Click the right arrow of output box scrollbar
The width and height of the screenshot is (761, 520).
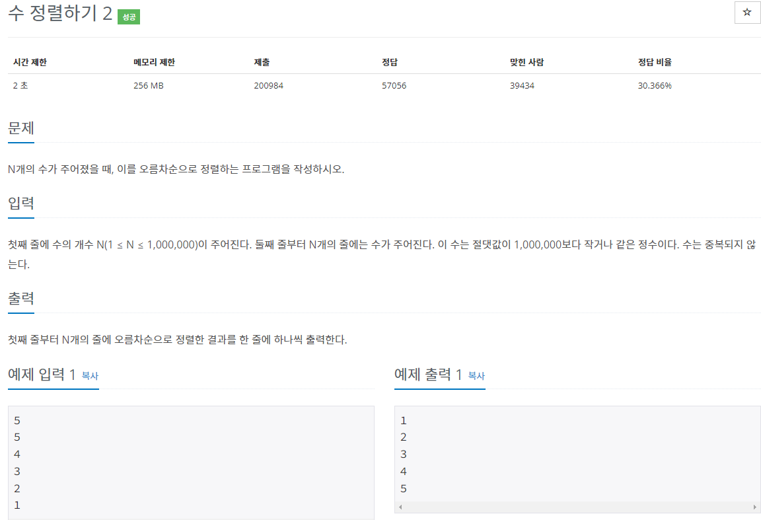coord(754,507)
